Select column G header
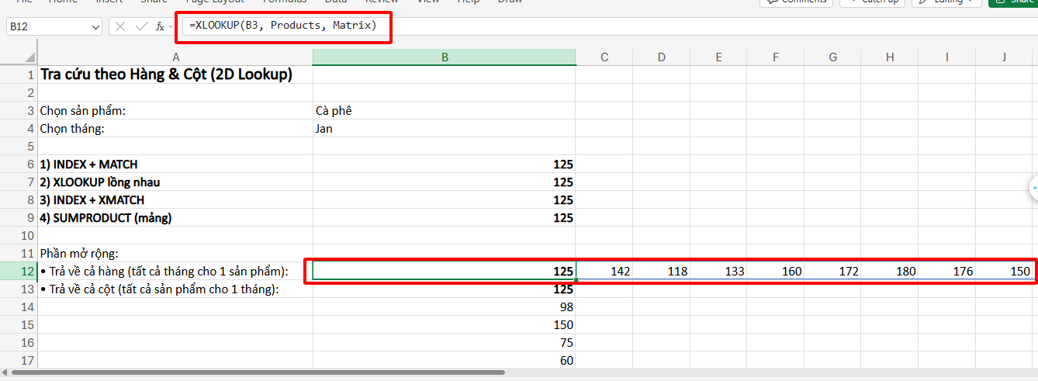The image size is (1038, 381). 832,57
